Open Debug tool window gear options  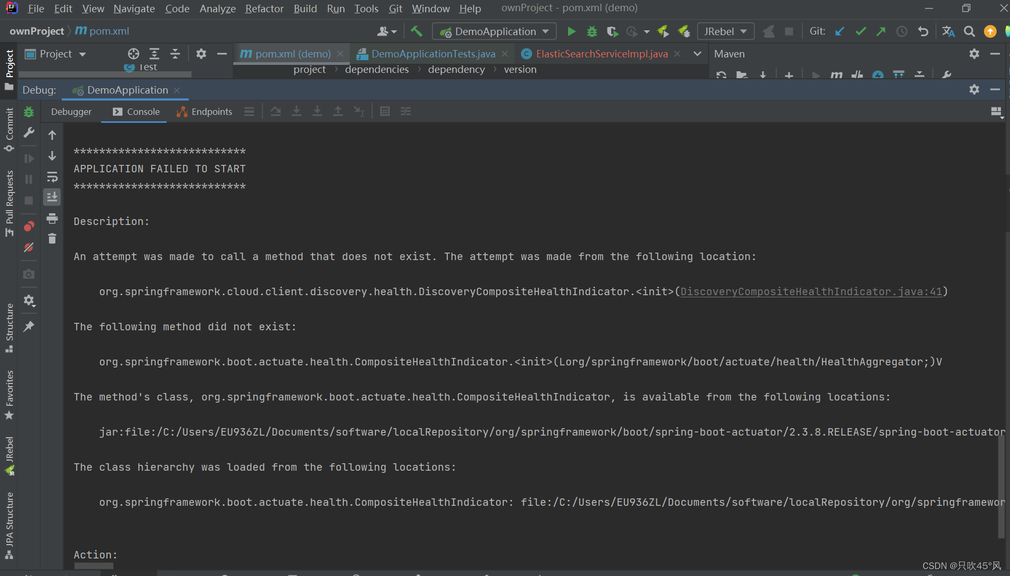974,90
